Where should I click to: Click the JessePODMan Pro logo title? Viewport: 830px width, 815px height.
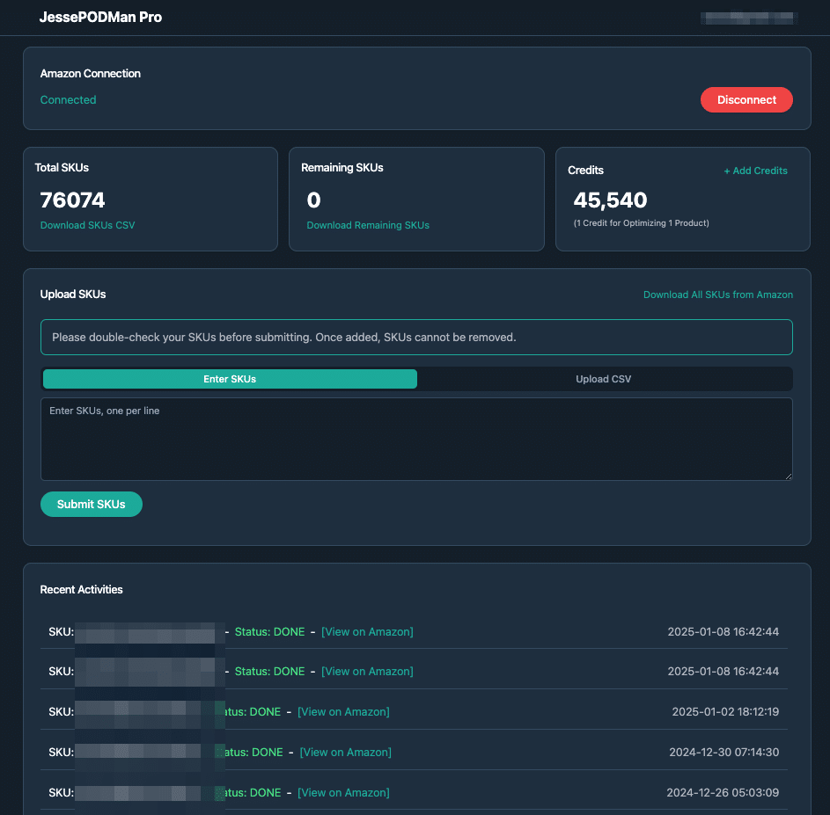[100, 17]
